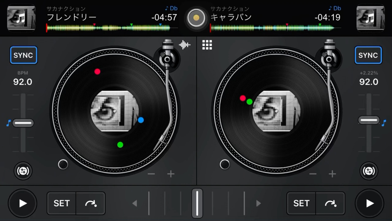Click left deck Db key label
The image size is (392, 221).
pos(171,8)
